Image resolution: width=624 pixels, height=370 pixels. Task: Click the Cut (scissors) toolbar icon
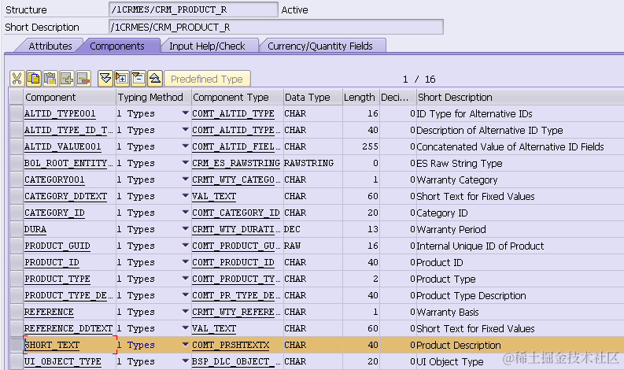pyautogui.click(x=17, y=79)
